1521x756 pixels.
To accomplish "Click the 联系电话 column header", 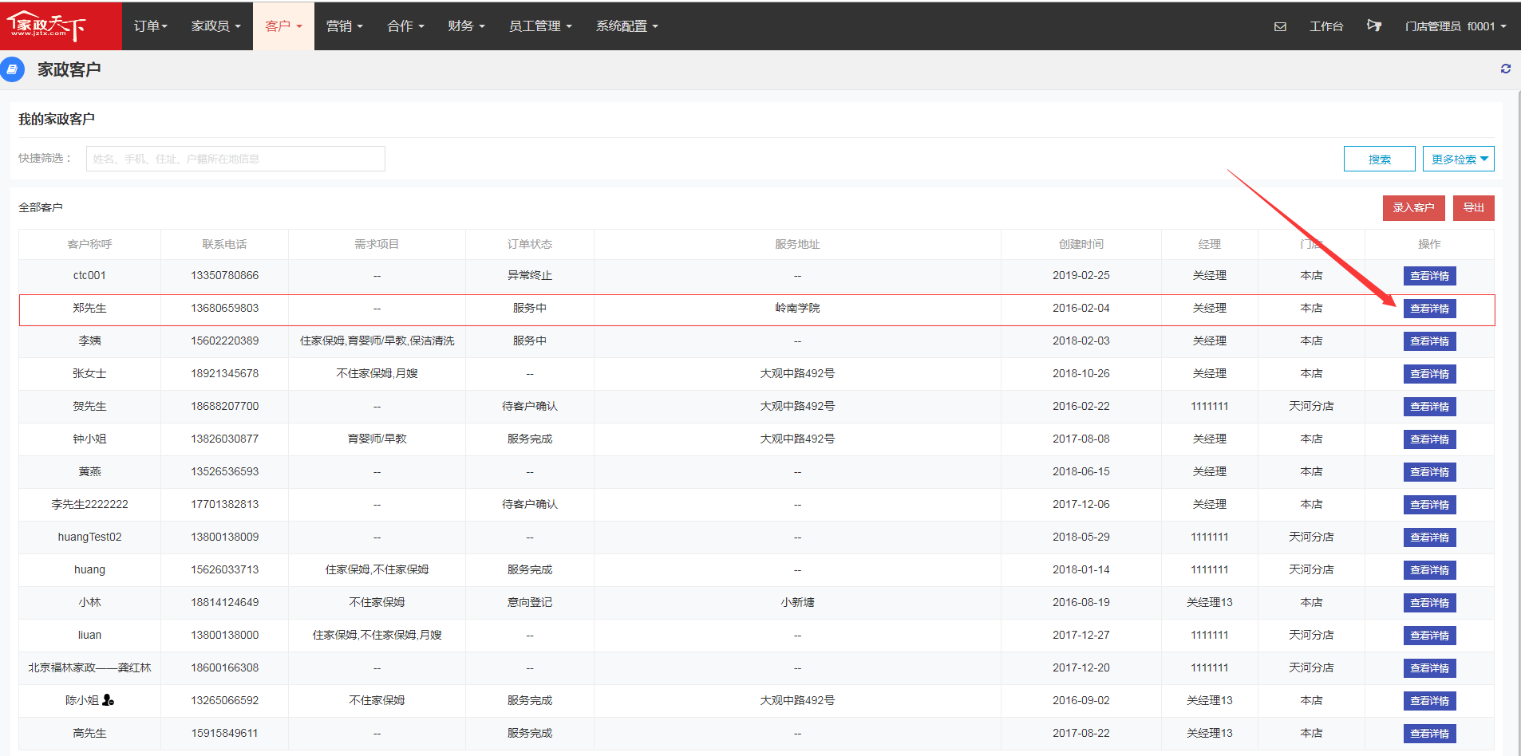I will (x=224, y=244).
